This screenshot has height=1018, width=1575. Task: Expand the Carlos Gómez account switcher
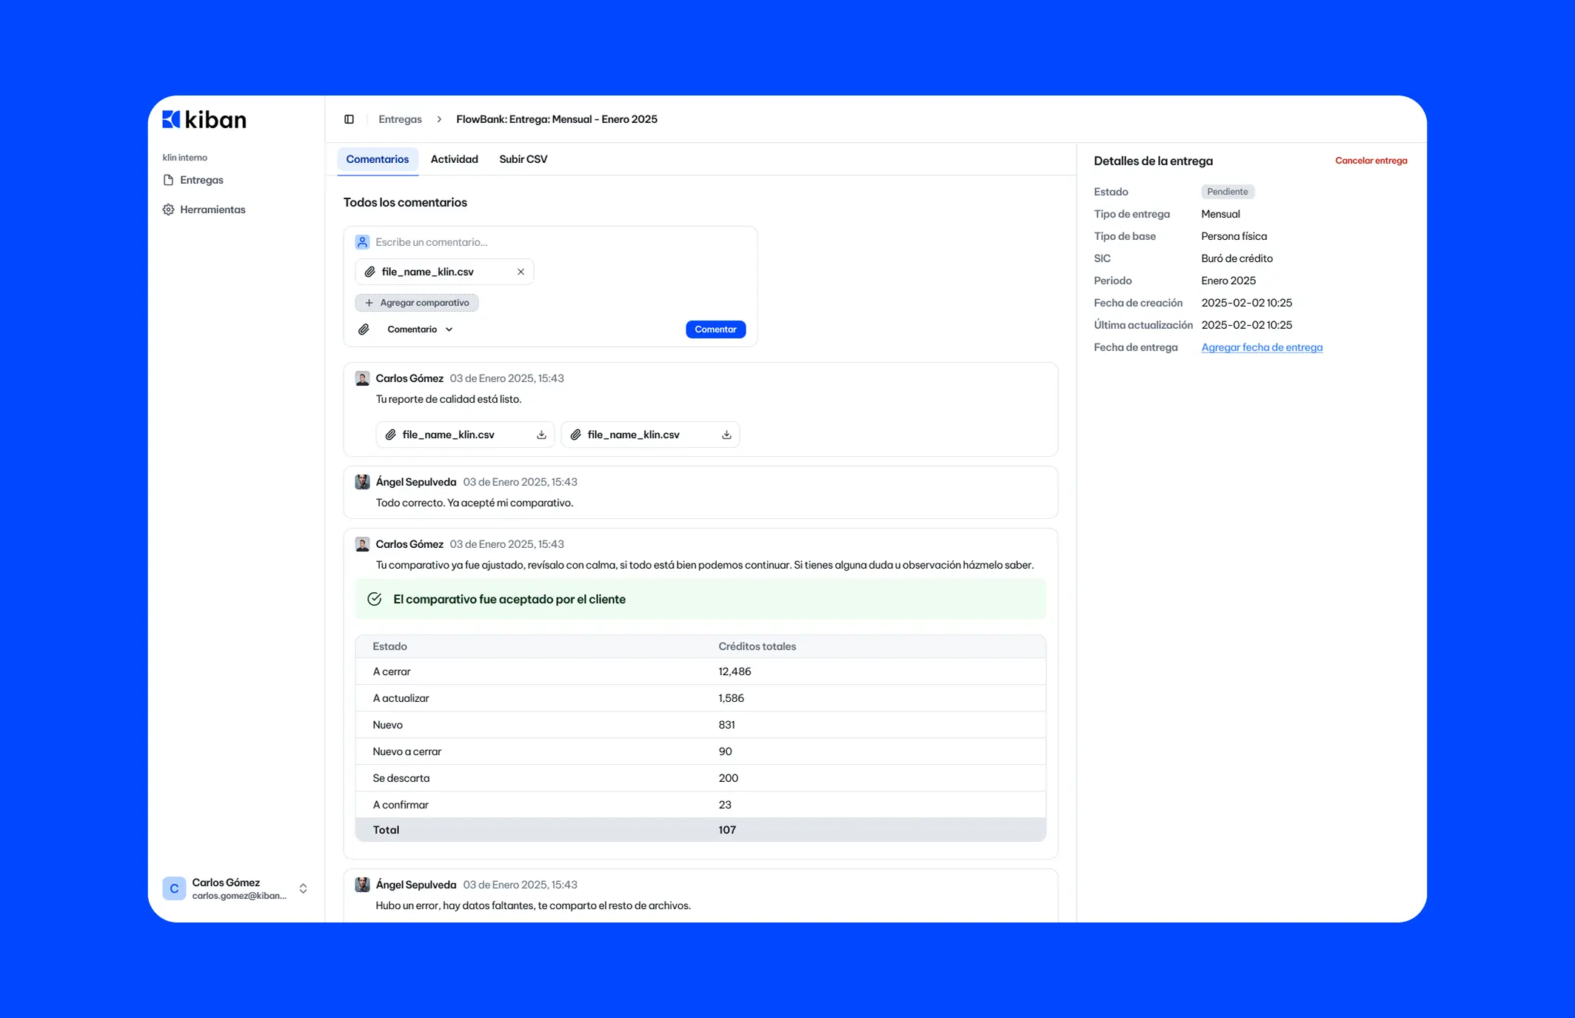click(303, 888)
